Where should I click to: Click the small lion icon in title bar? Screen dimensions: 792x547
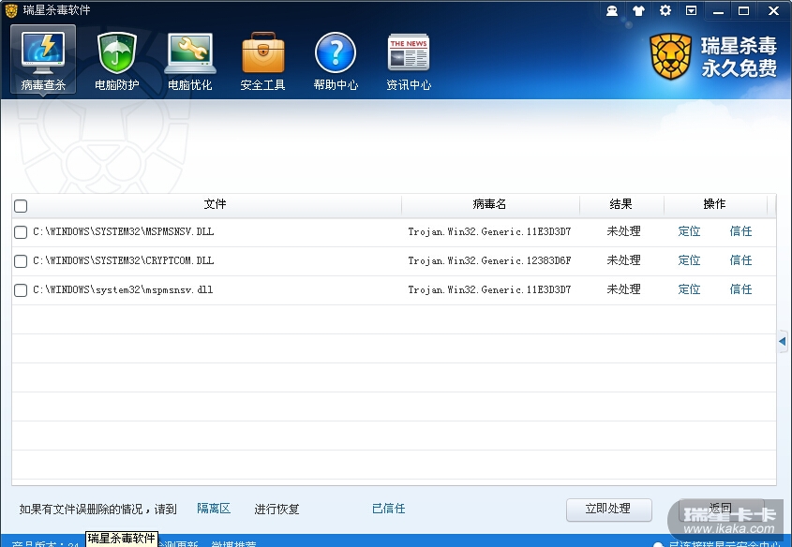pos(11,10)
